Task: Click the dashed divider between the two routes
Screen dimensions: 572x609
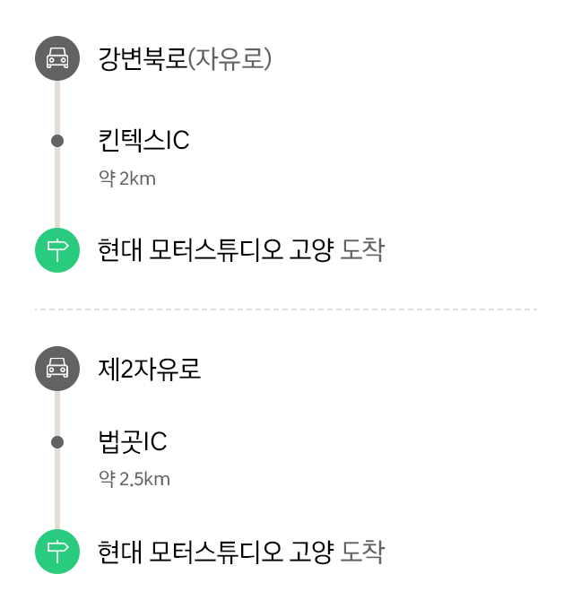Action: [x=286, y=309]
